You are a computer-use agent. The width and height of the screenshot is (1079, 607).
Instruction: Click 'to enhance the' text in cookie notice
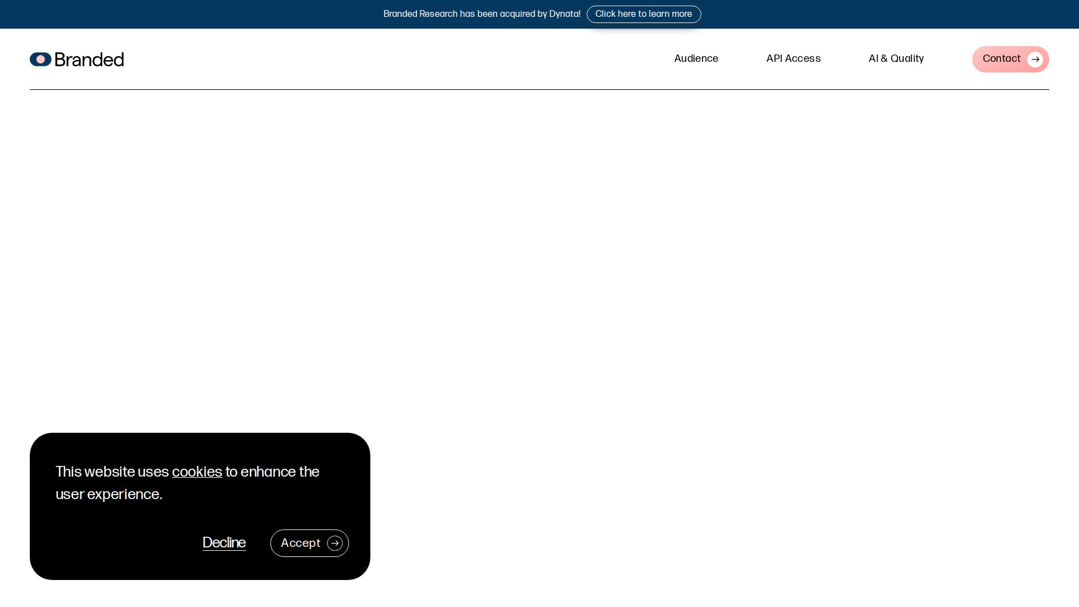pos(272,472)
